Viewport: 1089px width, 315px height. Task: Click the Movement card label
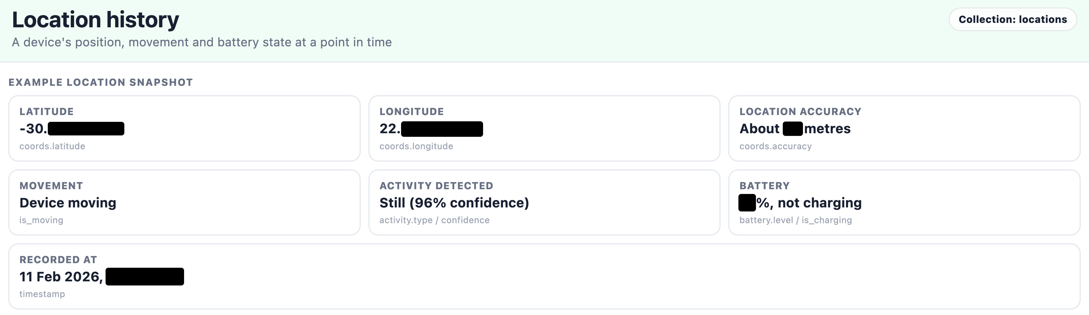click(51, 186)
